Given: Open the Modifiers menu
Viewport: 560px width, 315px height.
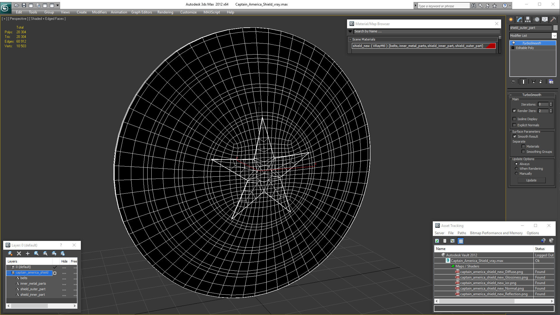Looking at the screenshot, I should [99, 12].
